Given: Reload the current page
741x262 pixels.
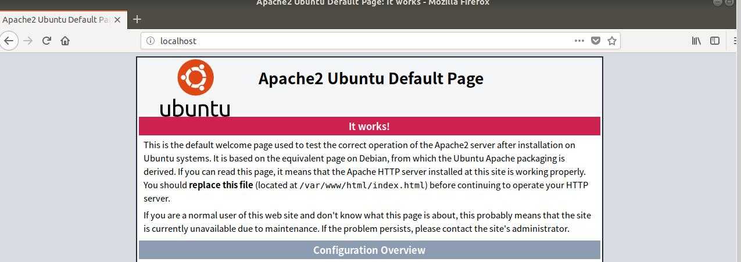Looking at the screenshot, I should 46,41.
